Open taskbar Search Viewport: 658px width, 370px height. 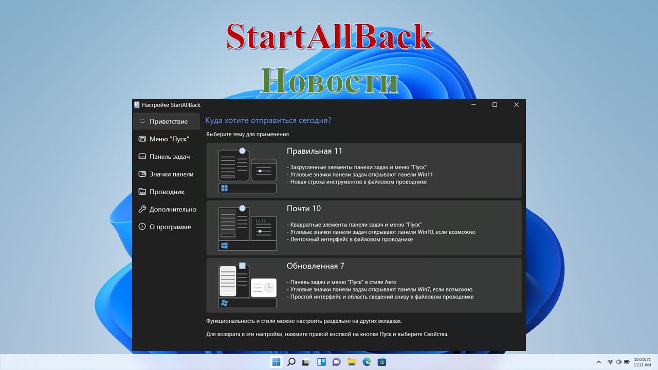coord(291,362)
